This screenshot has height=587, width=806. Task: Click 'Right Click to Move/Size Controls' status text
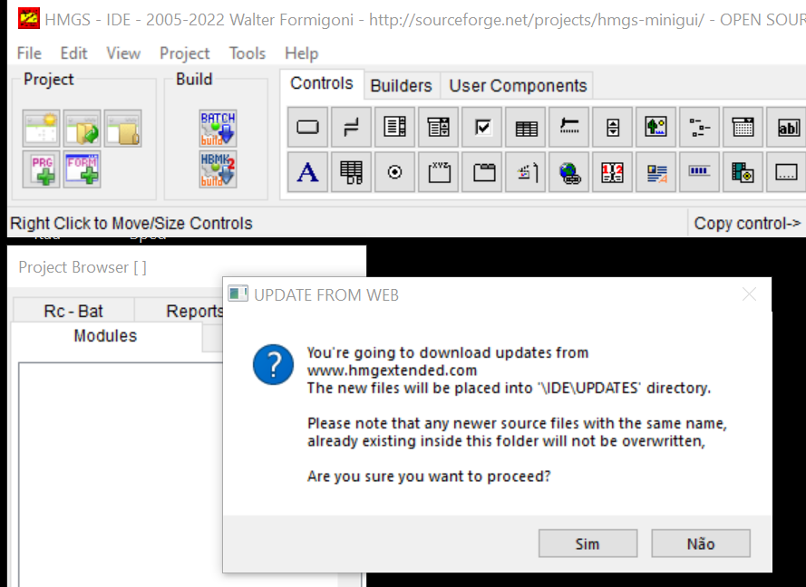[131, 224]
